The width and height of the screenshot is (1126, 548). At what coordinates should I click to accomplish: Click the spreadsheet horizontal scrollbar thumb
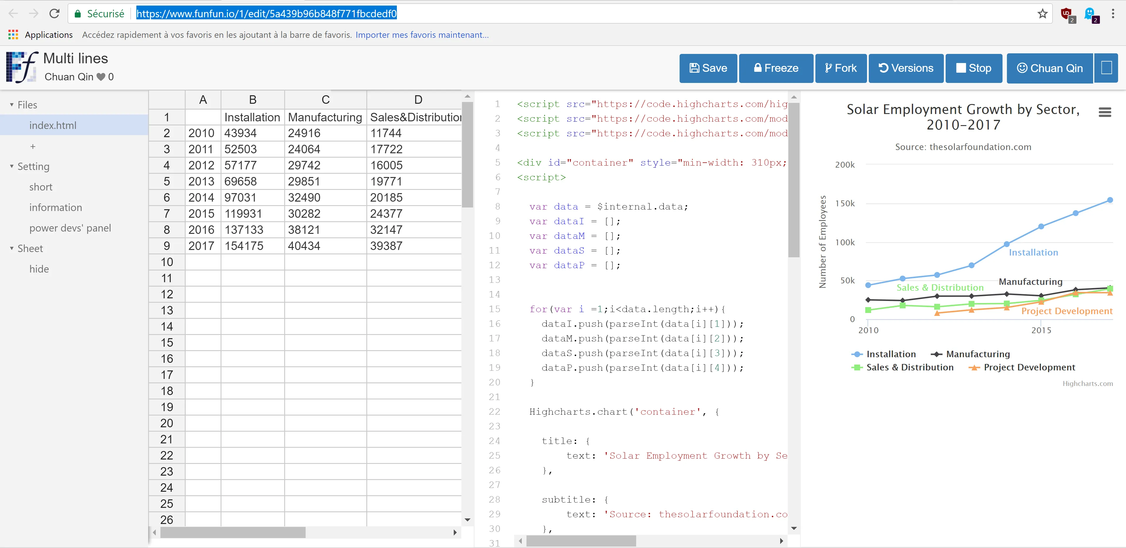233,532
